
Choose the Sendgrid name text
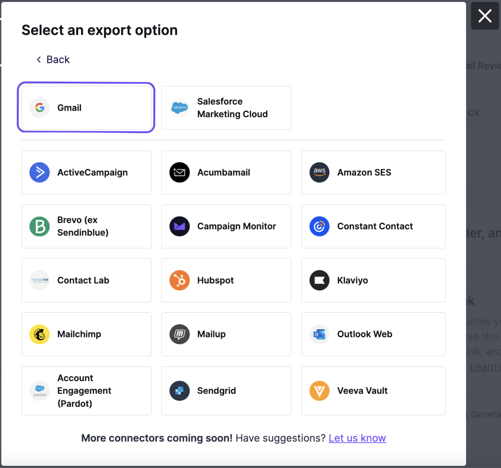pos(216,391)
